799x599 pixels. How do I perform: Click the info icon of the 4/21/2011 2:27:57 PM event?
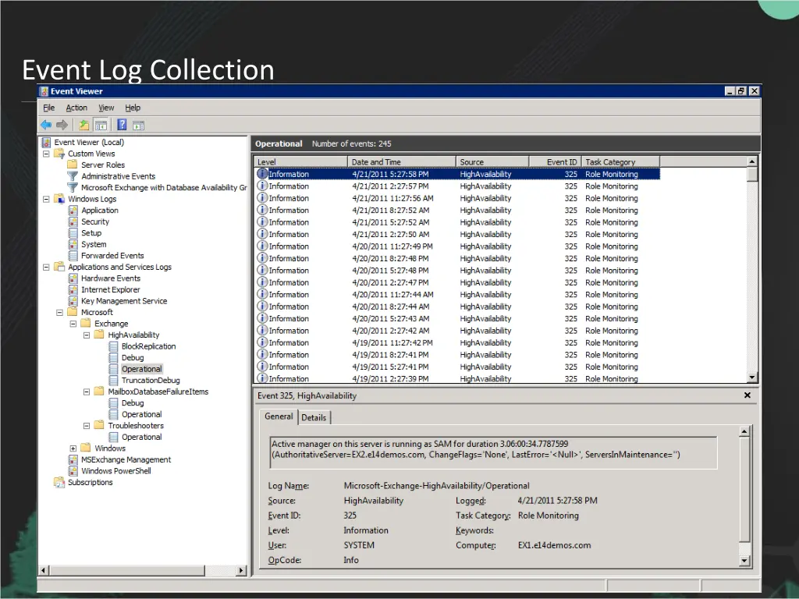262,186
